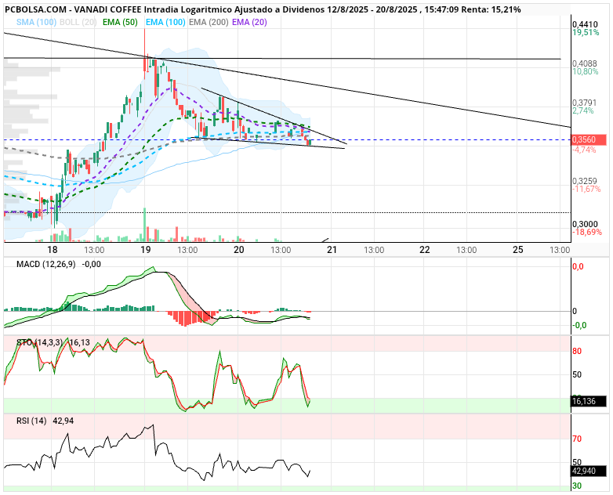613x495 pixels.
Task: Click the 0,4410 price axis label
Action: [585, 24]
